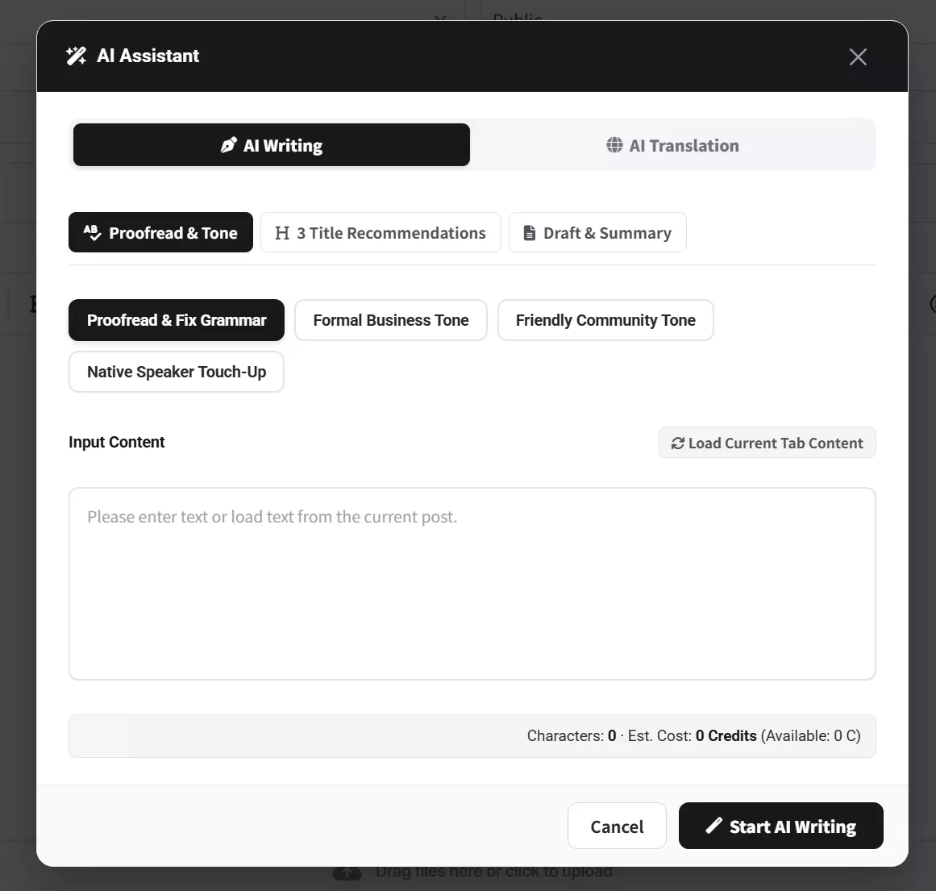This screenshot has height=891, width=936.
Task: Click the magic wand icon beside AI Assistant
Action: [76, 56]
